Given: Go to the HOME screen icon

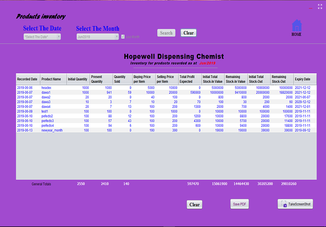Looking at the screenshot, I should (x=296, y=27).
